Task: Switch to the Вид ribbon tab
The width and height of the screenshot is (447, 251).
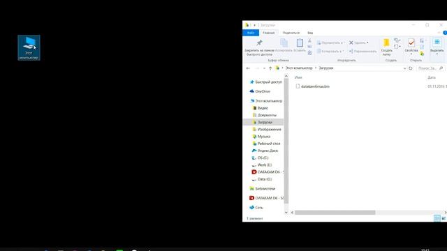Action: (x=310, y=33)
